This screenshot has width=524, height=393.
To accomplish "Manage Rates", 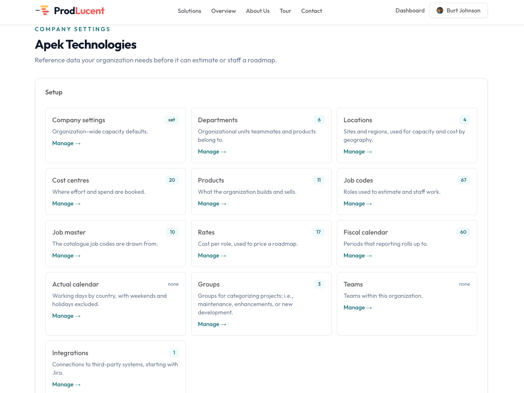I will click(x=212, y=255).
